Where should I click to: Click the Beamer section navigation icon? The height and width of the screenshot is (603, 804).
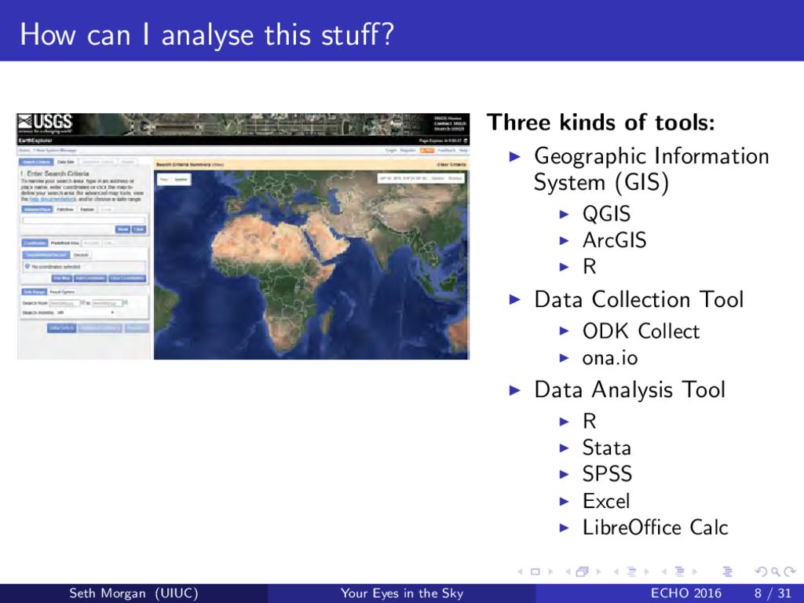(x=679, y=572)
